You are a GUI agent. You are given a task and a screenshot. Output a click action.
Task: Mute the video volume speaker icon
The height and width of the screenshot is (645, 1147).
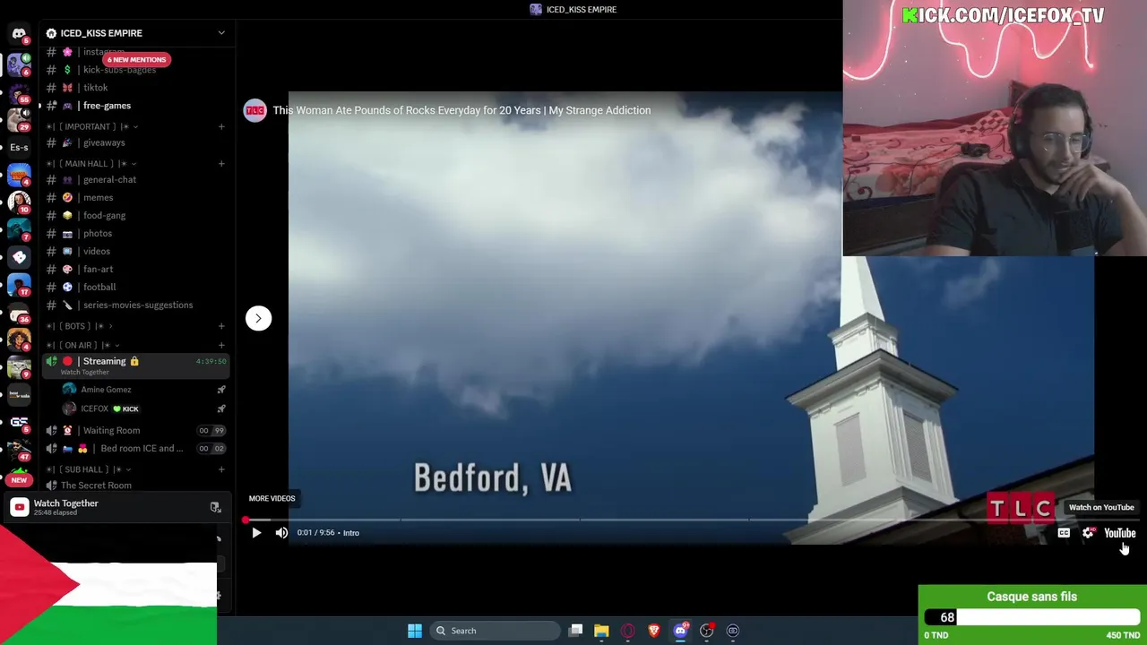pos(281,533)
